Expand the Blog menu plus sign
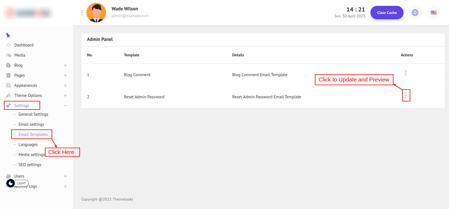 [x=65, y=65]
